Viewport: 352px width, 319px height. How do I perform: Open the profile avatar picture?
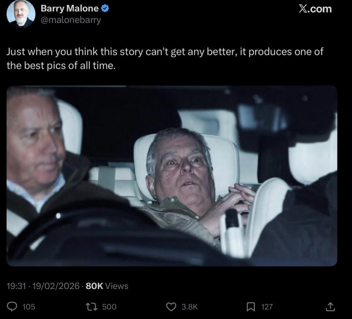(x=21, y=14)
